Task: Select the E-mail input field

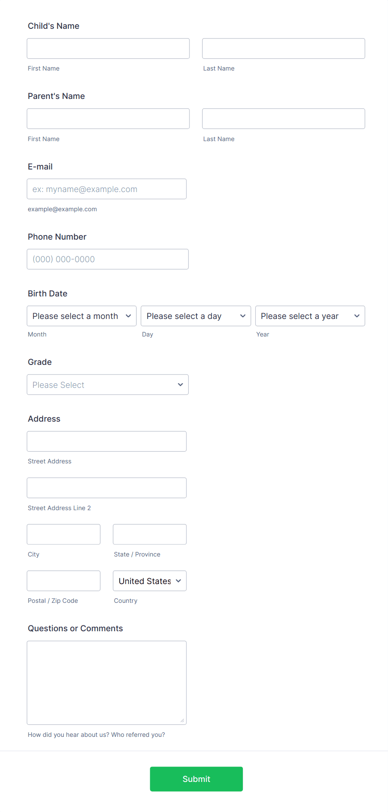Action: (106, 189)
